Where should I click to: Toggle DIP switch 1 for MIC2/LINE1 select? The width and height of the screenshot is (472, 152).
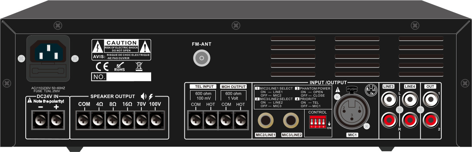pos(312,122)
